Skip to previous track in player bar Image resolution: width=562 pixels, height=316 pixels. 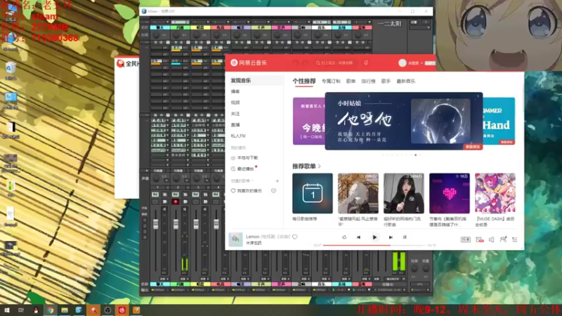(358, 237)
